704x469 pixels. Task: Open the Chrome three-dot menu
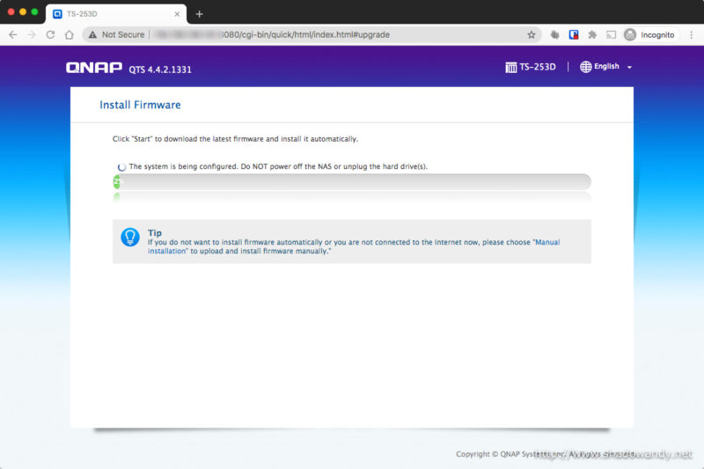point(689,34)
